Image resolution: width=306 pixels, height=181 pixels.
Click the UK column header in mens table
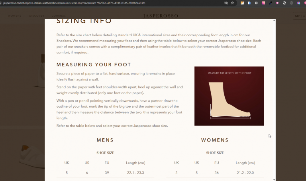67,163
